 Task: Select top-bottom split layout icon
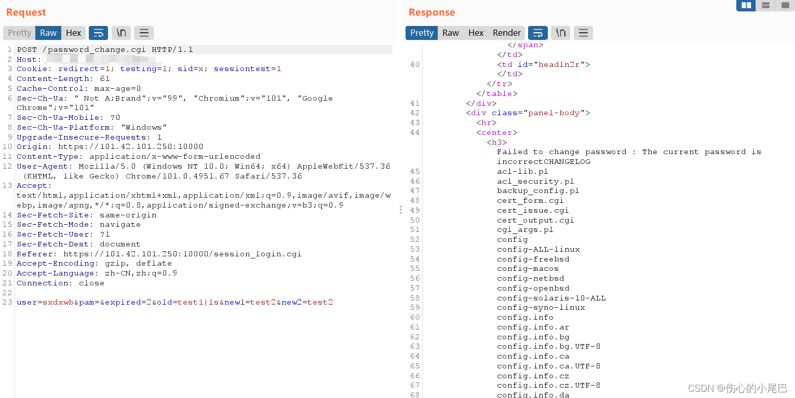[x=765, y=5]
